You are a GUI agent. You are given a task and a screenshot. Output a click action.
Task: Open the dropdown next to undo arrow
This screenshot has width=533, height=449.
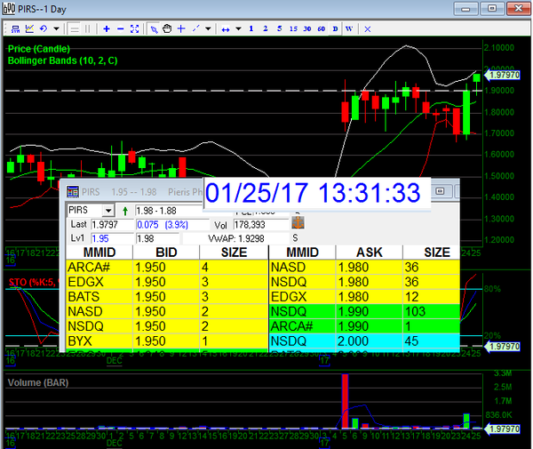(55, 28)
